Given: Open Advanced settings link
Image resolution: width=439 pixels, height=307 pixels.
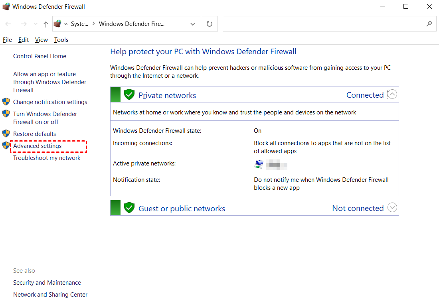Looking at the screenshot, I should (38, 146).
